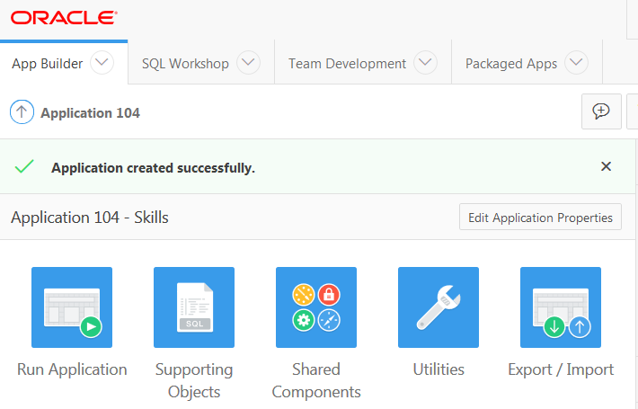
Task: Open the Utilities wrench icon
Action: point(439,307)
